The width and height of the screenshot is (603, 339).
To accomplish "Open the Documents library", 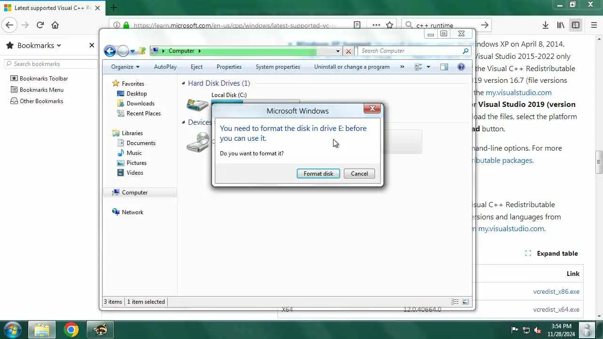I will pos(141,143).
